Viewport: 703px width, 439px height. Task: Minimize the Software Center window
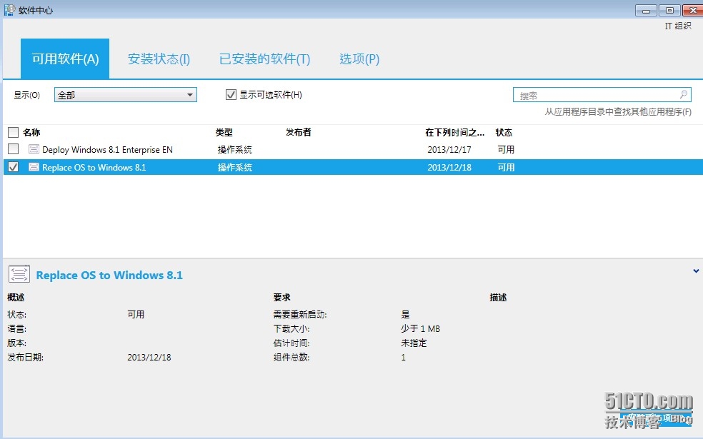click(x=646, y=10)
